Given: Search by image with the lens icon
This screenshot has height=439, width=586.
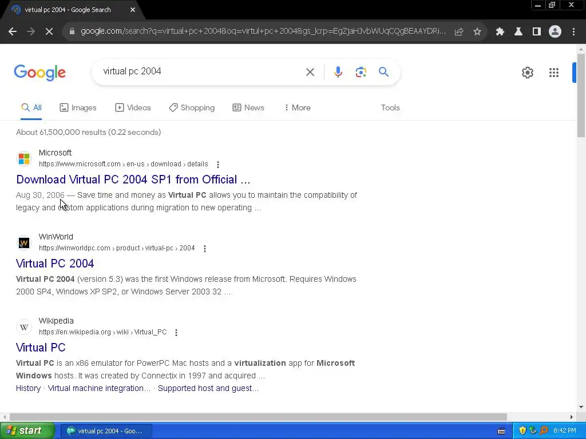Looking at the screenshot, I should 361,72.
